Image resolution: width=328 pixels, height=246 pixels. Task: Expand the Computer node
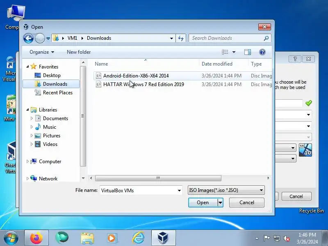(x=27, y=161)
